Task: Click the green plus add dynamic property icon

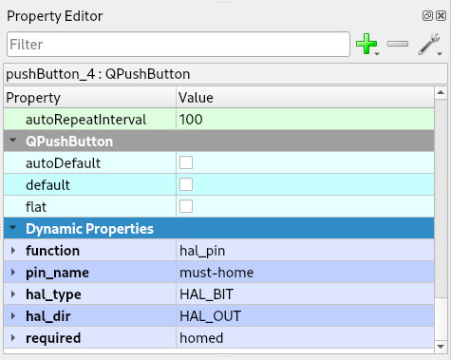Action: [x=366, y=44]
